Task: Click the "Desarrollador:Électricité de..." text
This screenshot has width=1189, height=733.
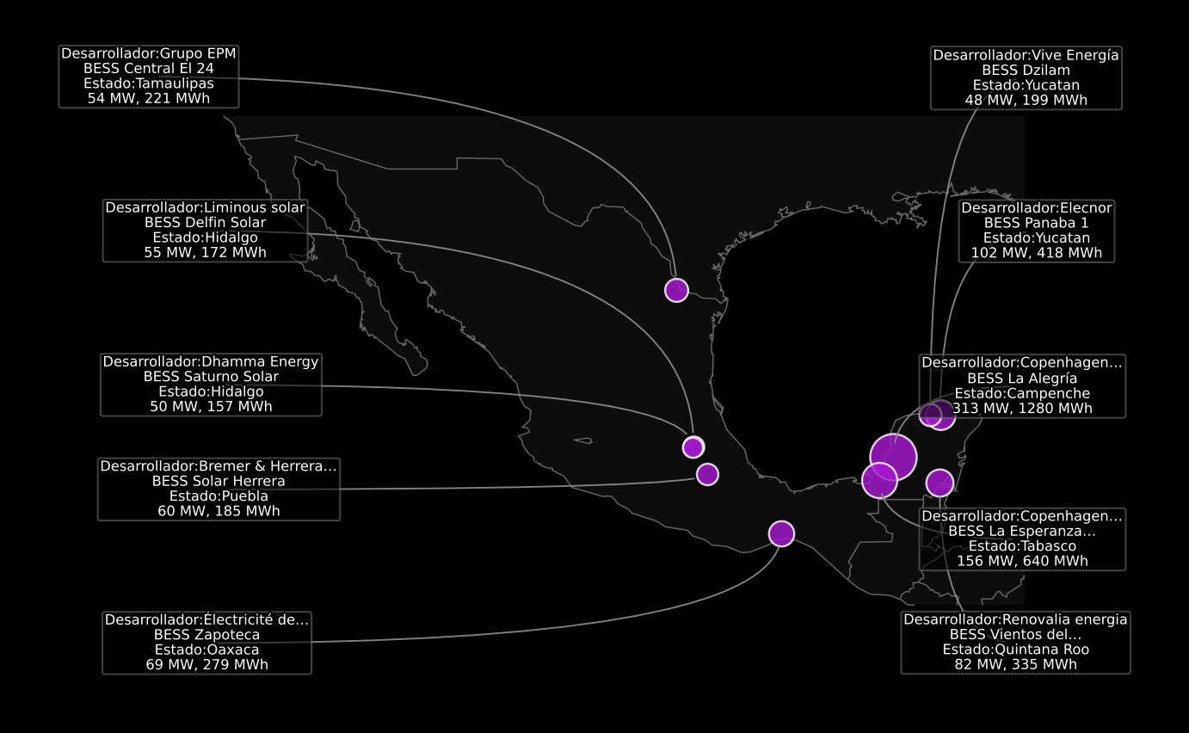Action: tap(206, 619)
